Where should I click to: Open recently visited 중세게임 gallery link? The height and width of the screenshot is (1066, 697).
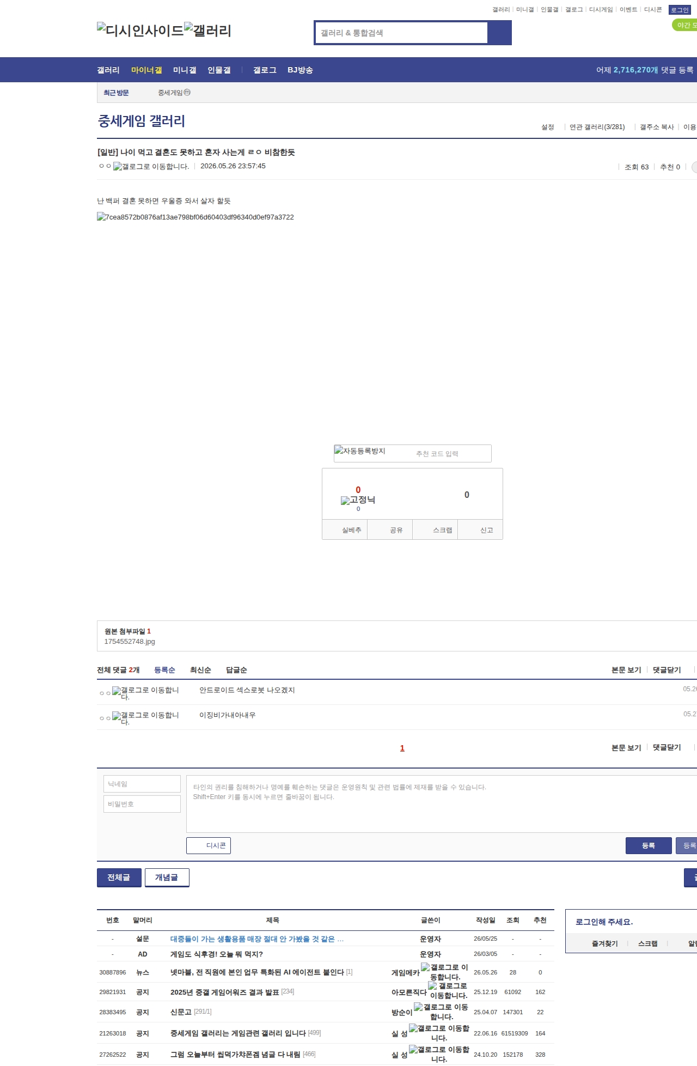(x=174, y=93)
